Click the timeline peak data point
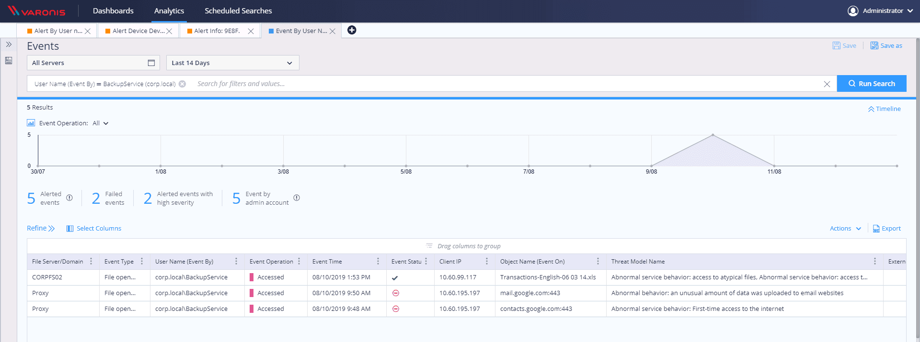 tap(713, 135)
